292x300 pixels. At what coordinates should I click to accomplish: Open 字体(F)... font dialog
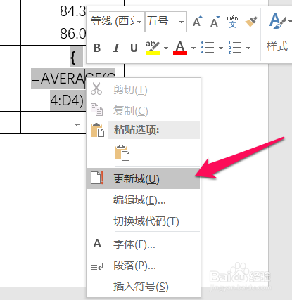144,244
